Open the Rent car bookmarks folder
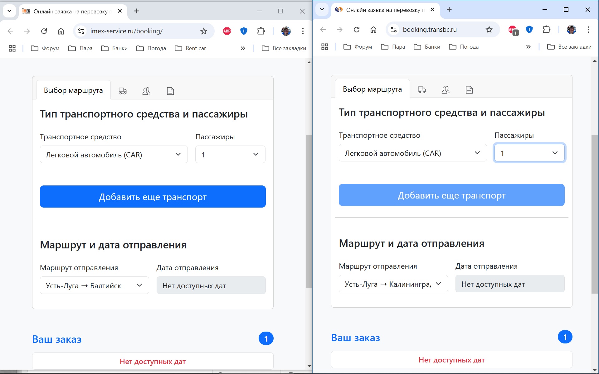The height and width of the screenshot is (374, 599). point(191,48)
